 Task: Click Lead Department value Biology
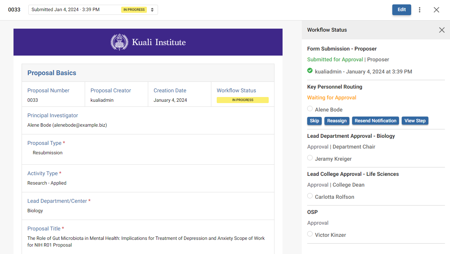35,211
